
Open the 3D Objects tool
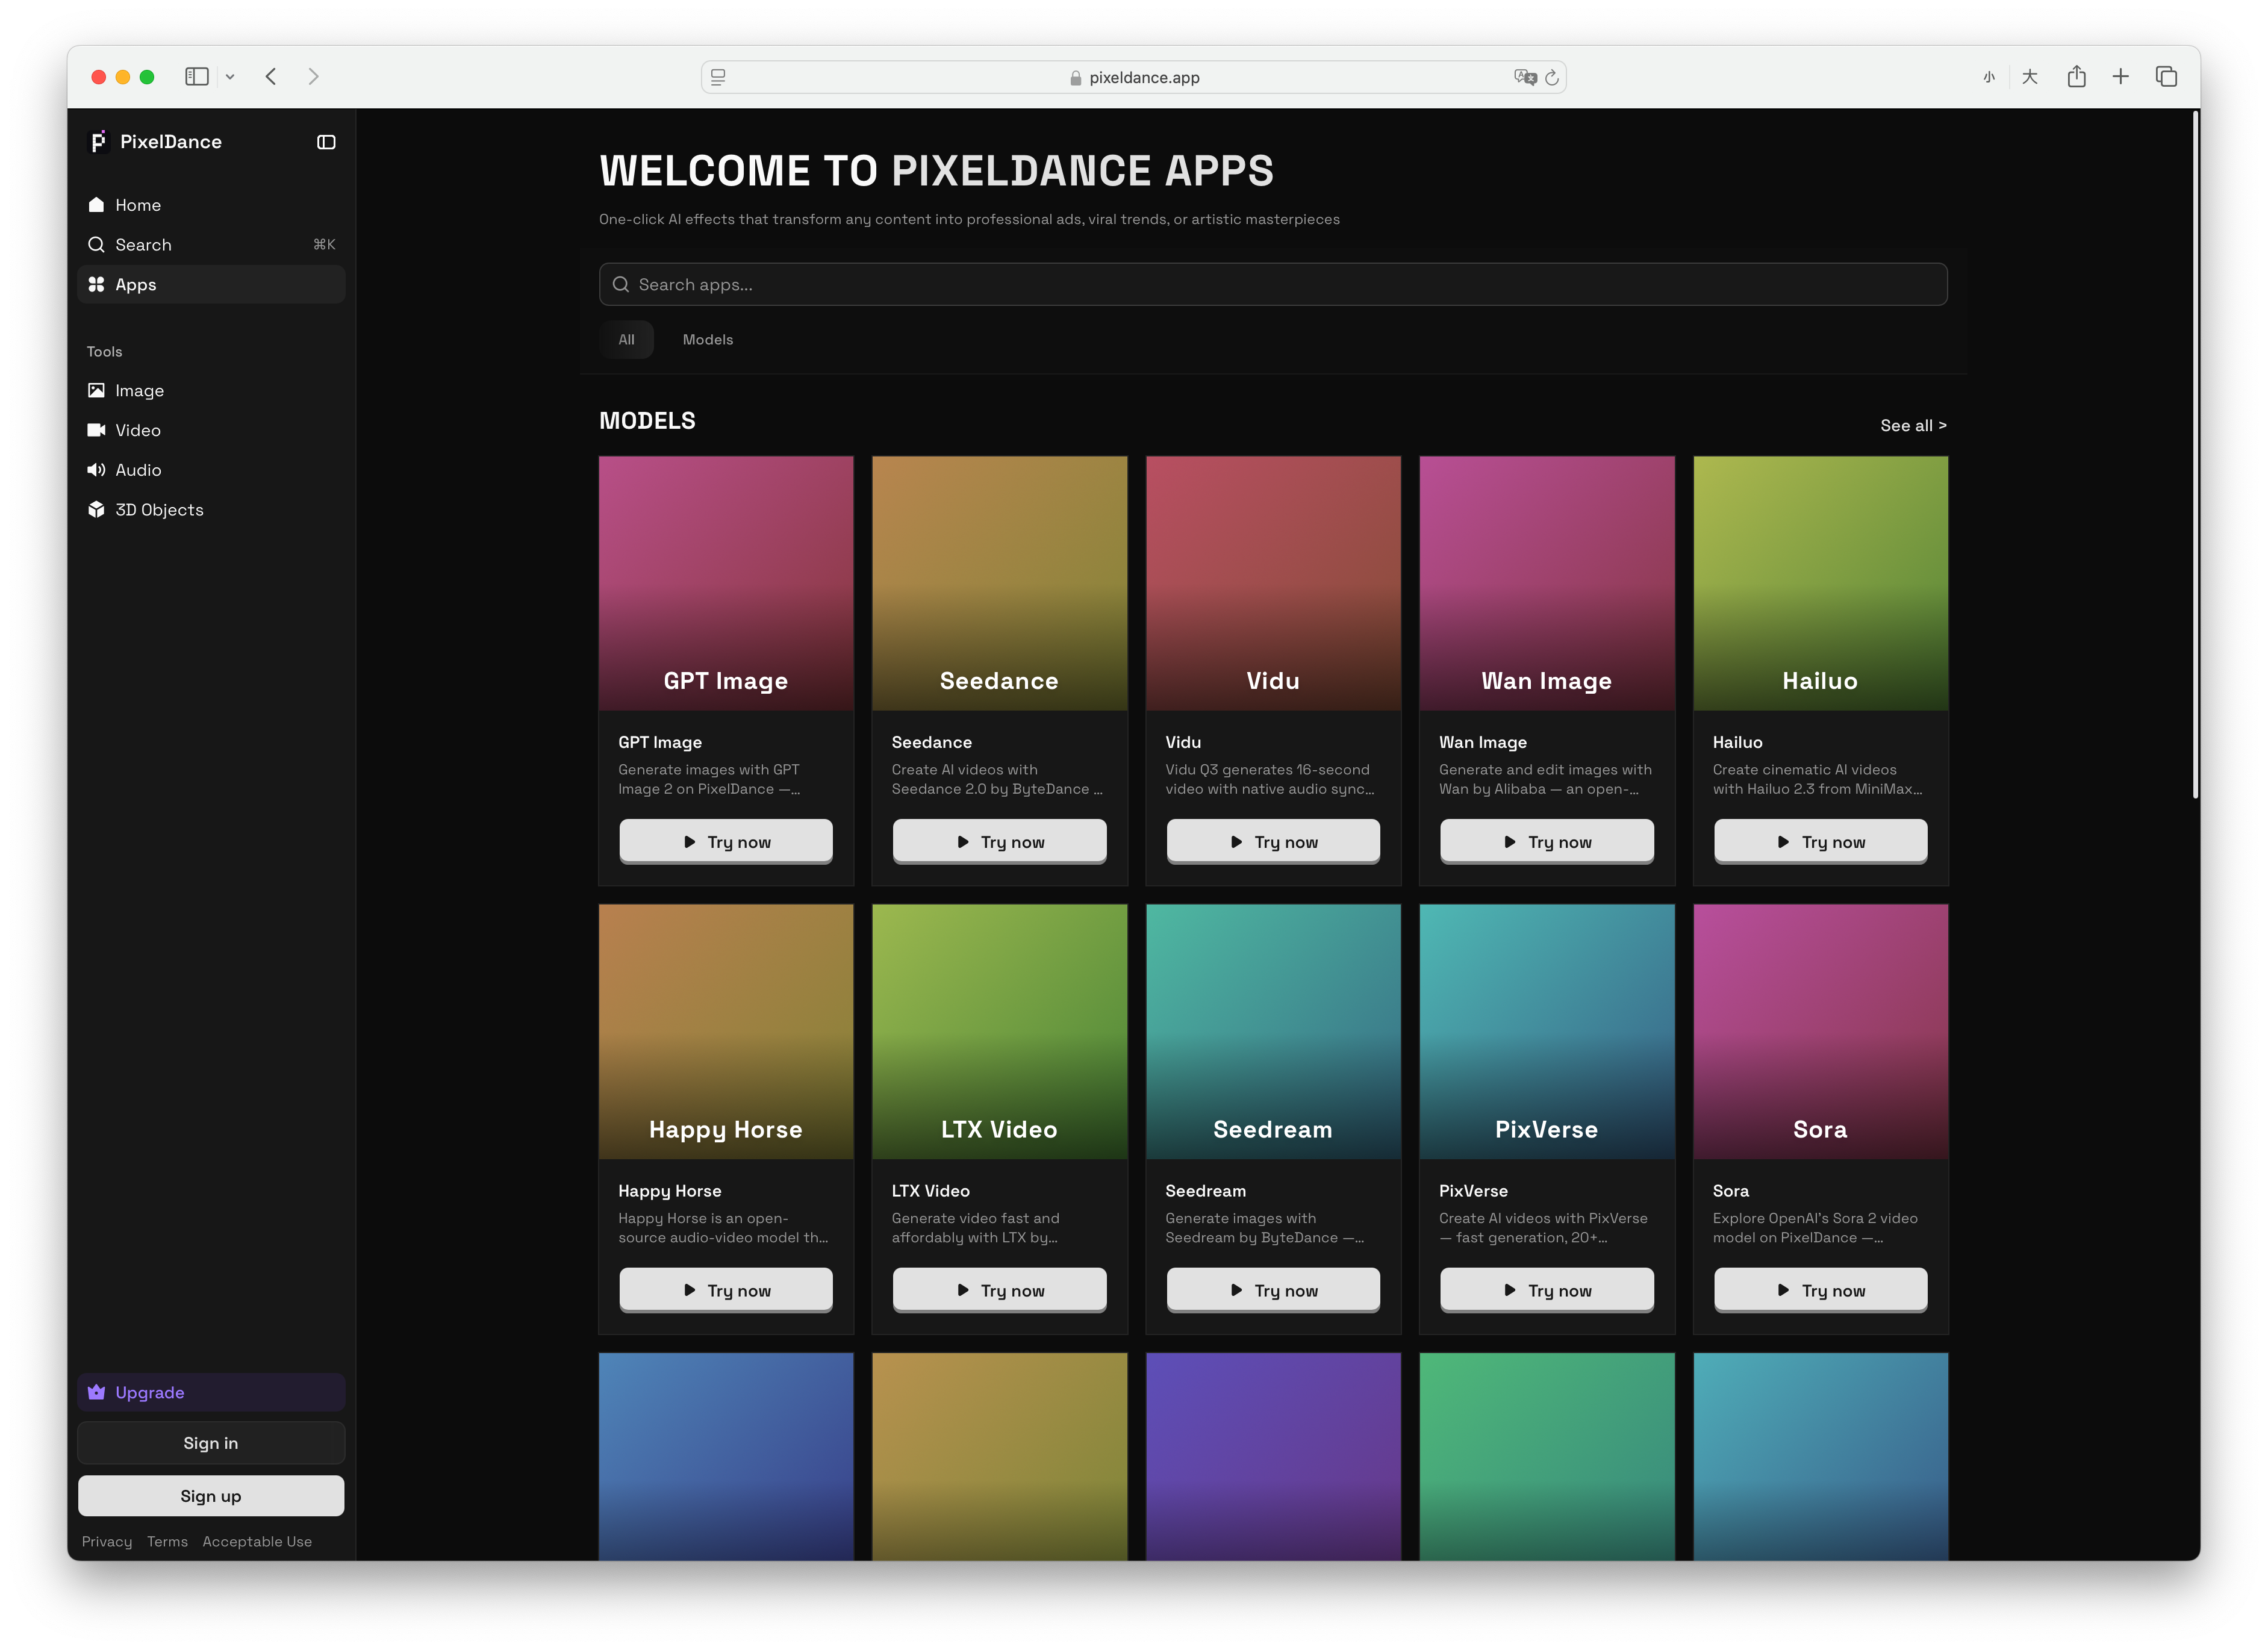[x=211, y=510]
